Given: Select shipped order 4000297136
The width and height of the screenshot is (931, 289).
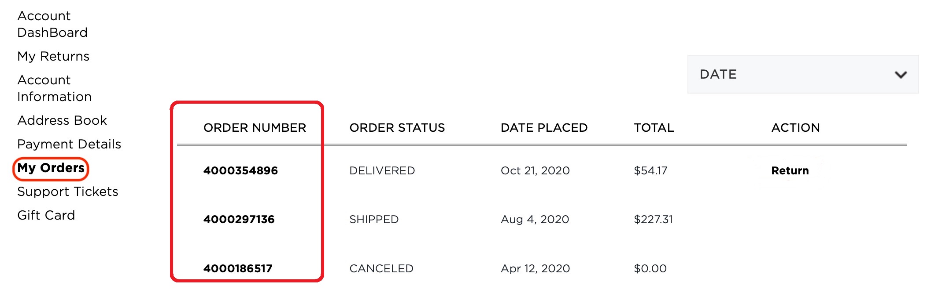Looking at the screenshot, I should [239, 219].
